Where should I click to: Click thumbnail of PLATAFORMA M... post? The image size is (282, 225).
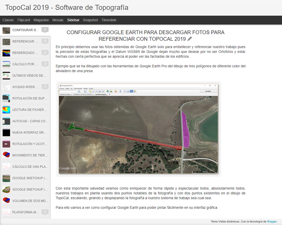coord(7,212)
